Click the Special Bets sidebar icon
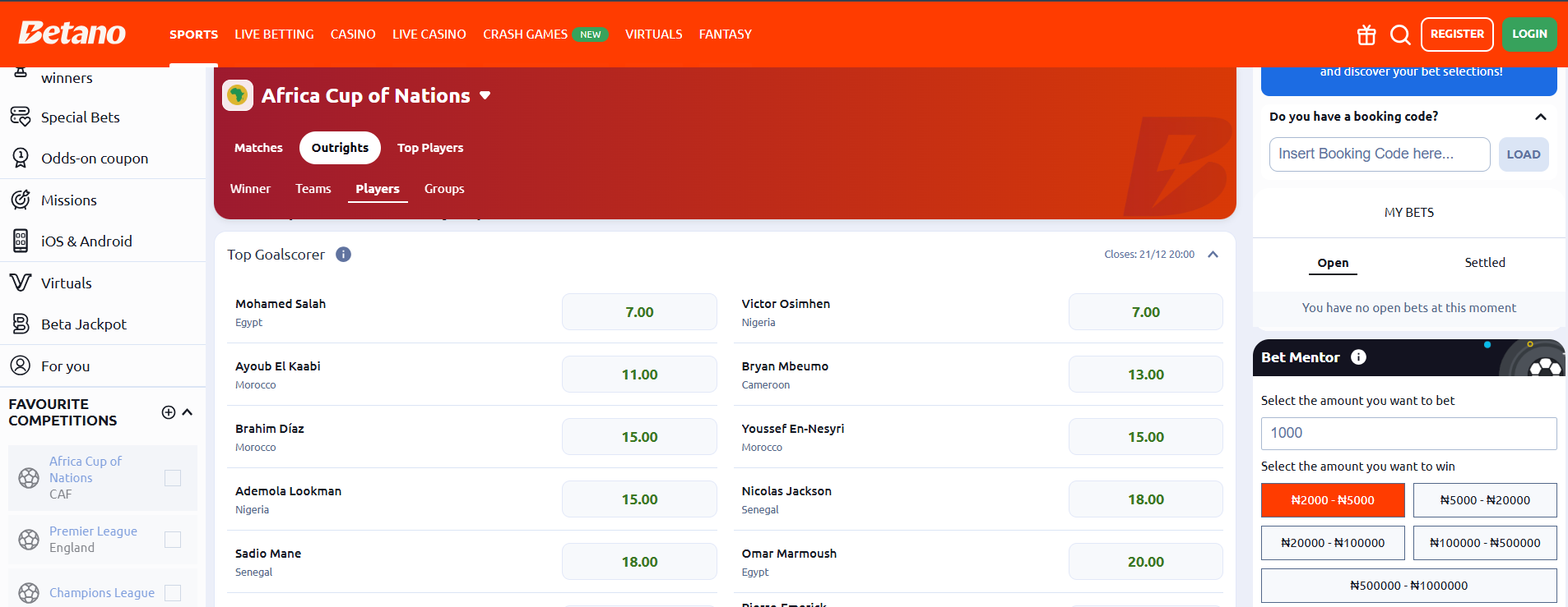 (21, 117)
